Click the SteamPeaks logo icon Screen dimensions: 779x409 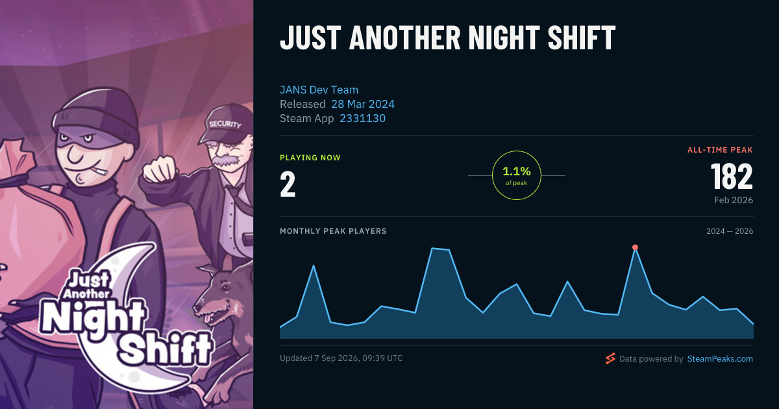point(610,358)
